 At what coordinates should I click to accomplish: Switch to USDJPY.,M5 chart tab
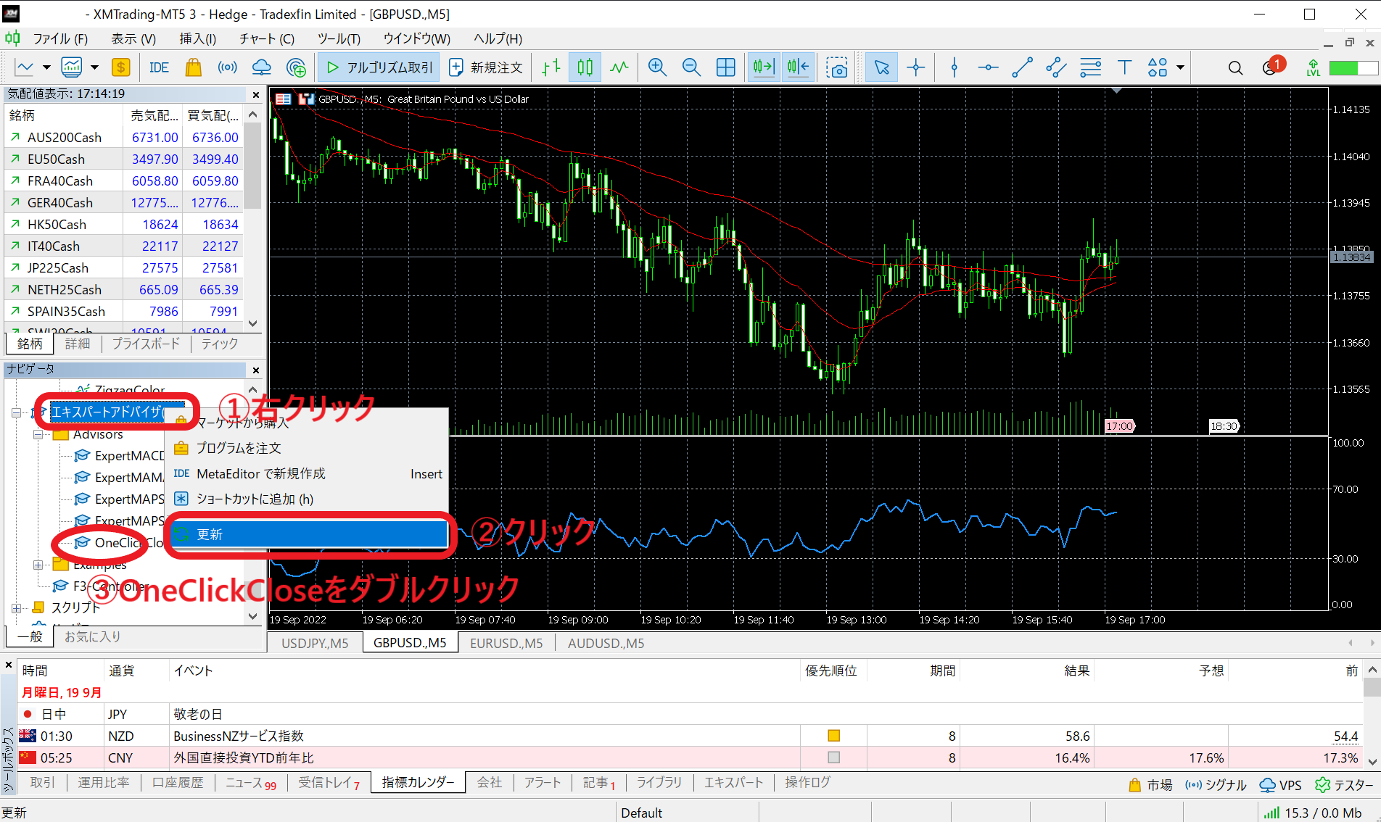coord(315,643)
